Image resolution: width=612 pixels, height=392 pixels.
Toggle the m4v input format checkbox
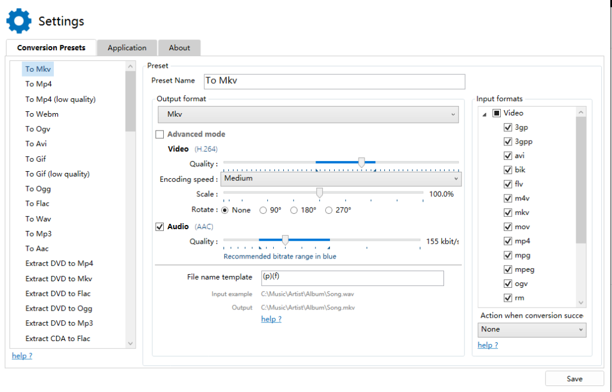[x=508, y=199]
